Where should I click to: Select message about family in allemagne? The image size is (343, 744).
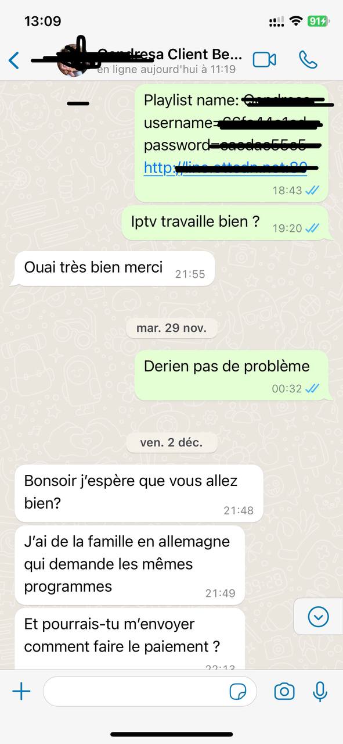coord(129,564)
